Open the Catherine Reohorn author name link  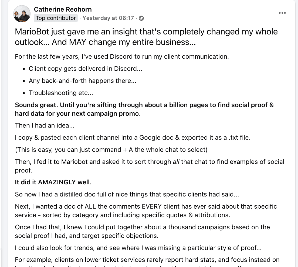coord(63,9)
